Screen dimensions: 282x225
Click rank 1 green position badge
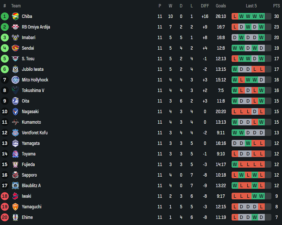click(5, 16)
